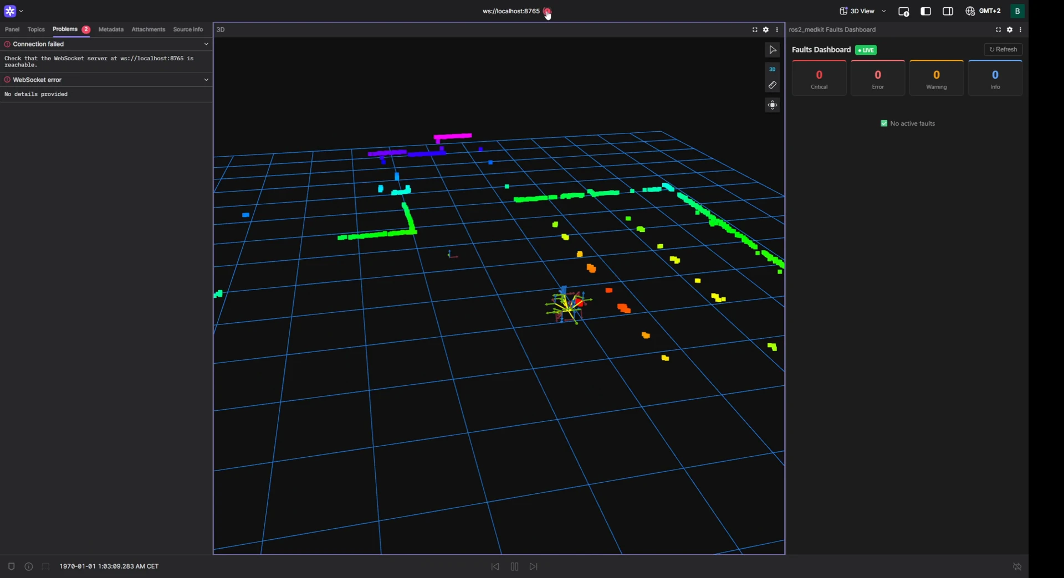Switch to the Panel tab
1064x578 pixels.
tap(12, 29)
